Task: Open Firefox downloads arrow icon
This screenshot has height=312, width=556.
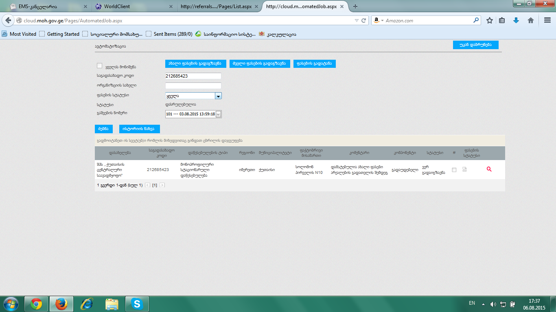Action: (x=516, y=20)
